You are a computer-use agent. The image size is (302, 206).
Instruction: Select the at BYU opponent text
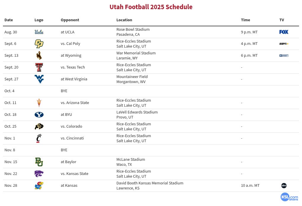point(66,115)
